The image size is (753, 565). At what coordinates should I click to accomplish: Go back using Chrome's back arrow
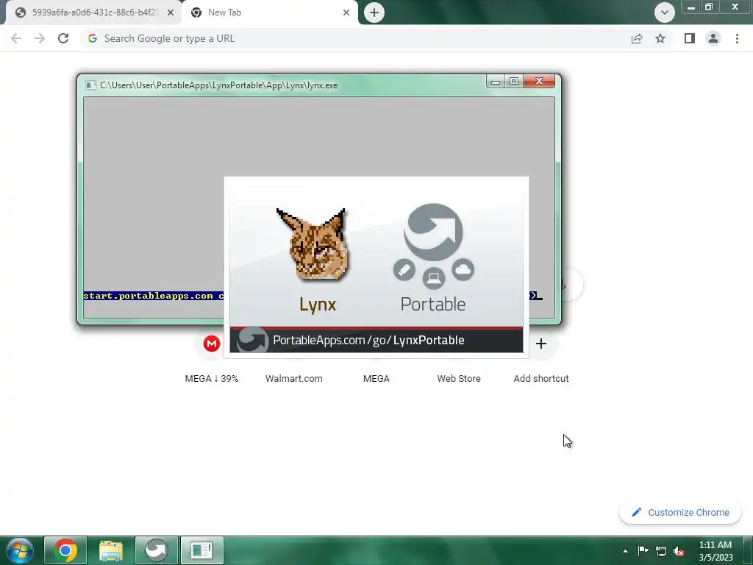(16, 38)
